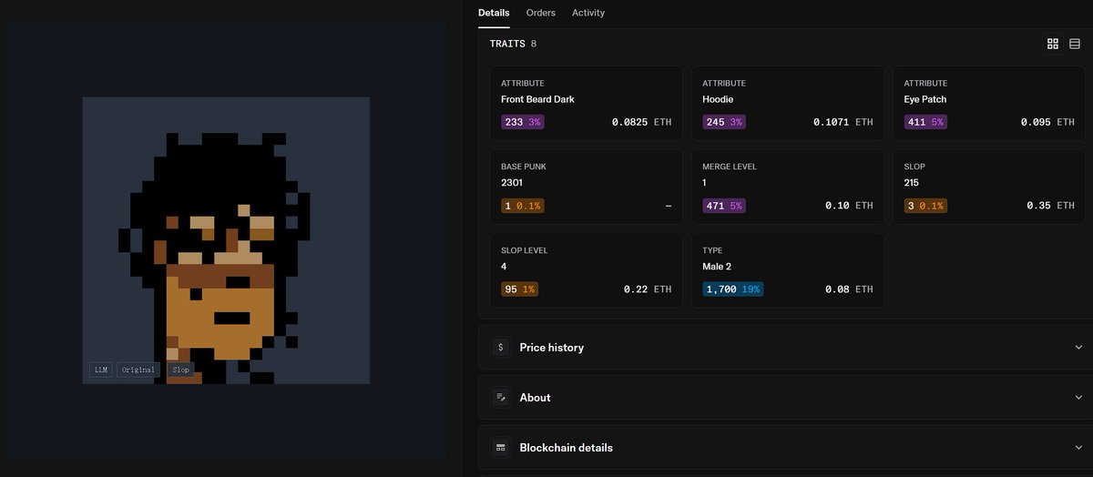
Task: Click the 1 0.1% rarity badge
Action: (x=523, y=206)
